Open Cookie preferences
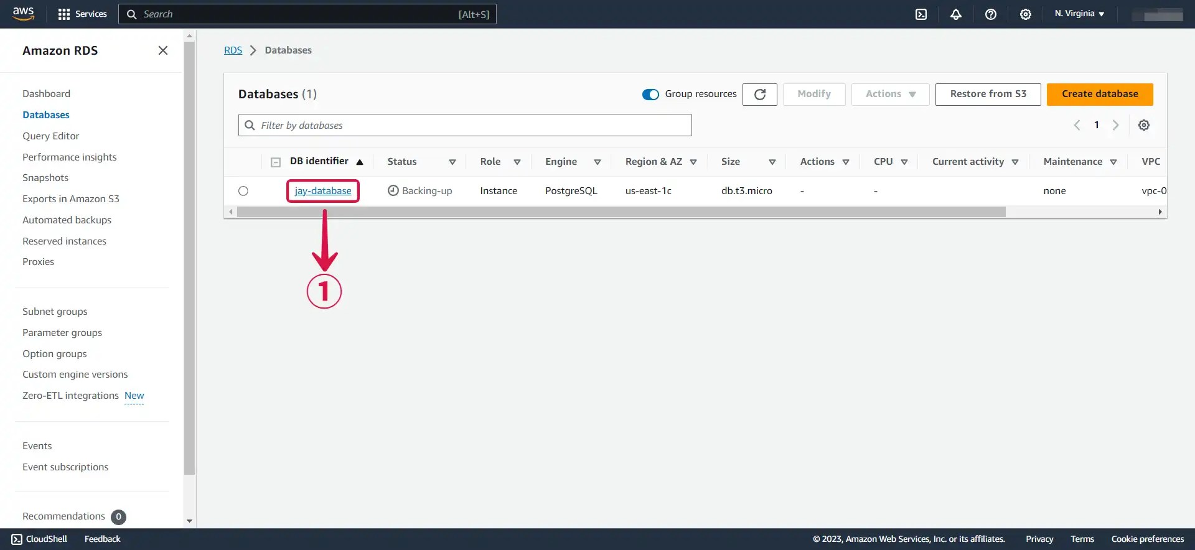Screen dimensions: 1195x550 pyautogui.click(x=1148, y=539)
